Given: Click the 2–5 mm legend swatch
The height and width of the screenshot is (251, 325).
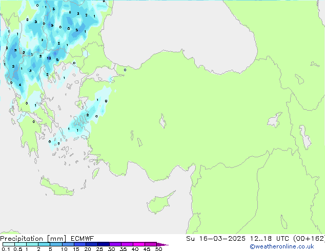Looking at the screenshot, I should click(44, 244).
